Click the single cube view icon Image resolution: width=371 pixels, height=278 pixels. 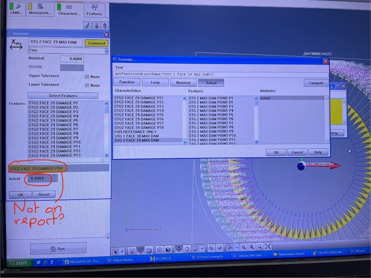[x=149, y=250]
